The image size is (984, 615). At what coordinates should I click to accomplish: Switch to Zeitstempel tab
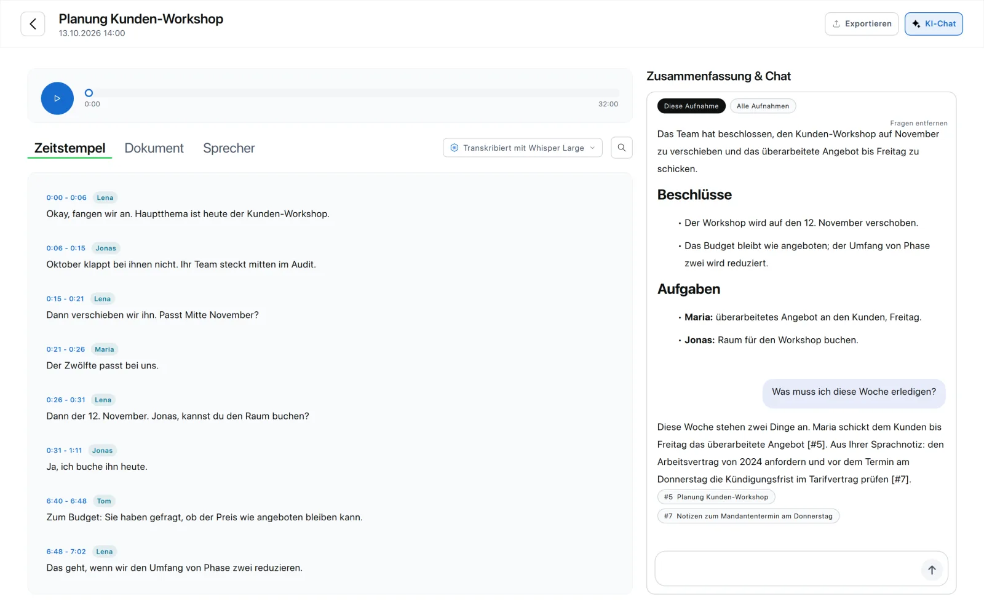(69, 148)
